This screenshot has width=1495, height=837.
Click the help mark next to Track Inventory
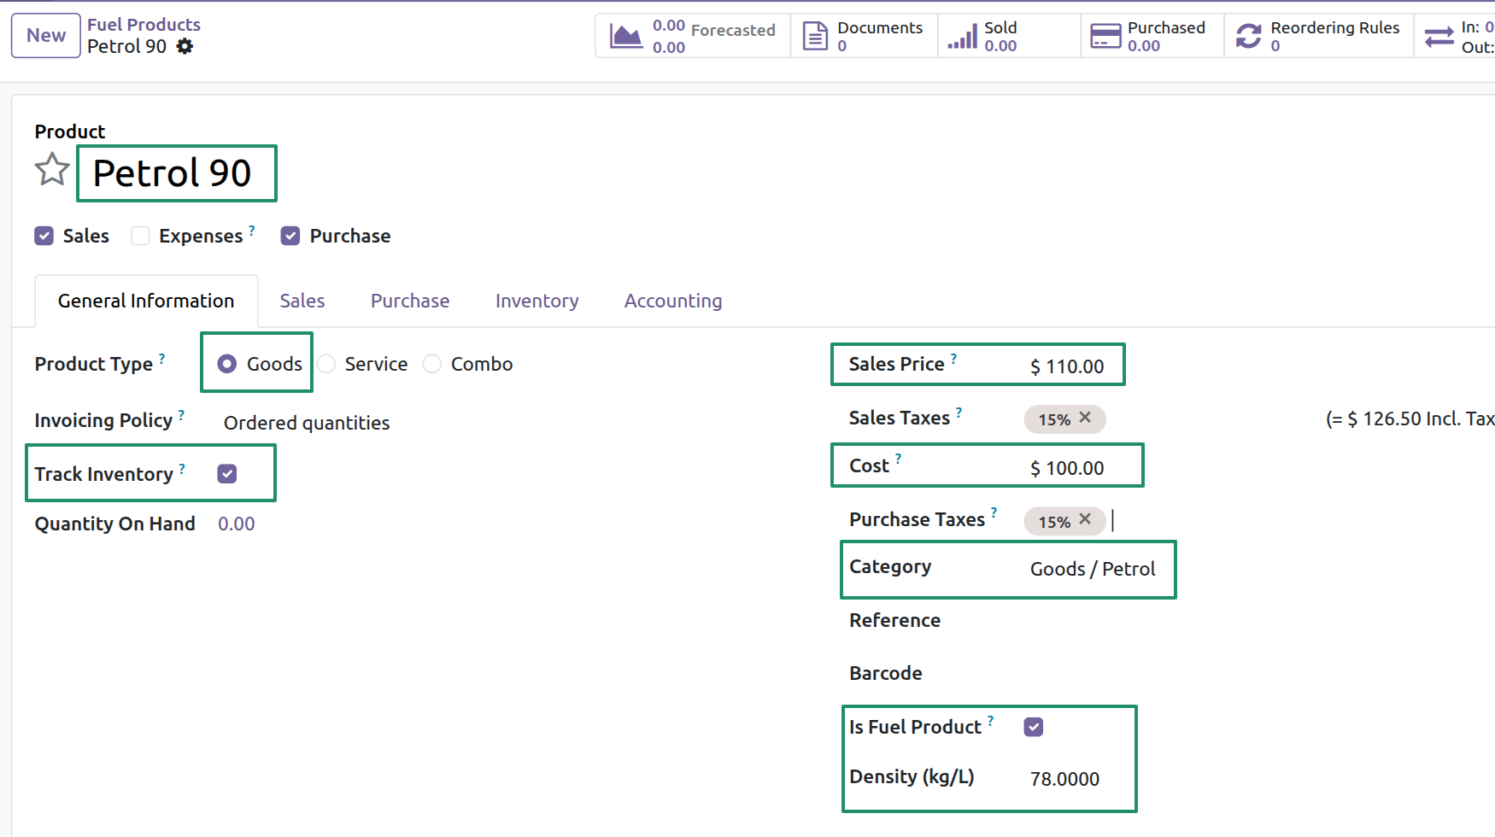pos(182,468)
